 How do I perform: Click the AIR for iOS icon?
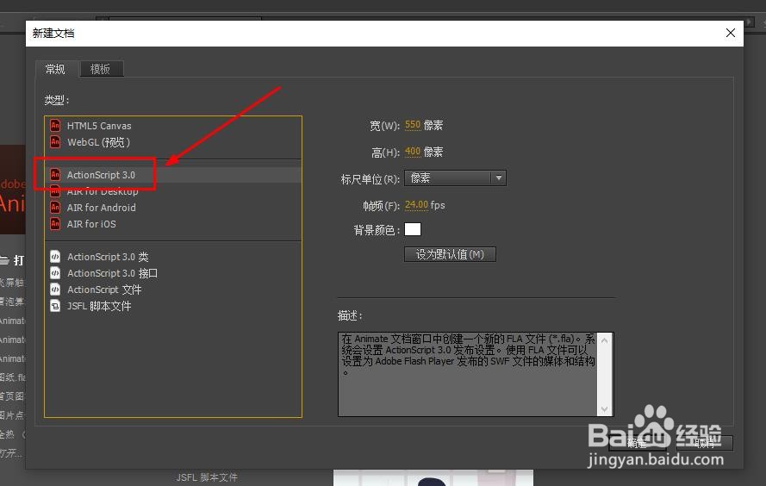coord(55,224)
